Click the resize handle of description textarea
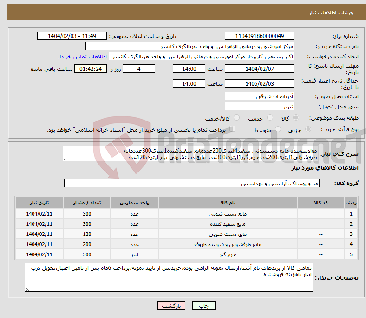The height and width of the screenshot is (318, 366). click(x=65, y=159)
